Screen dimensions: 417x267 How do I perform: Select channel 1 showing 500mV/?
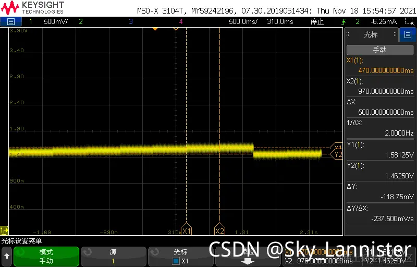coord(48,21)
